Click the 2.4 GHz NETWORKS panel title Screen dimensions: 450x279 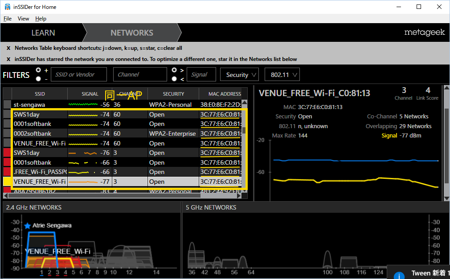[34, 208]
